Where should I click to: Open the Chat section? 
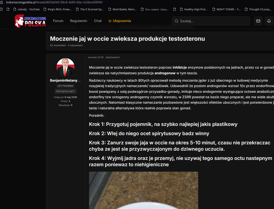click(x=98, y=21)
